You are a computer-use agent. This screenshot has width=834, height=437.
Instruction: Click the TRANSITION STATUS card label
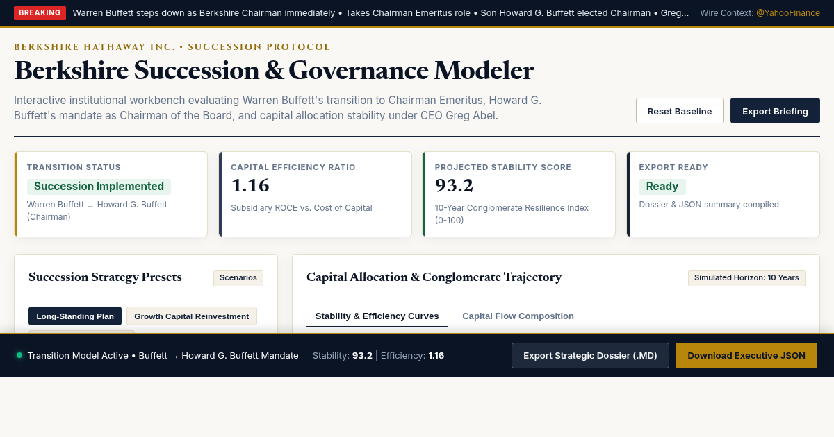[74, 167]
